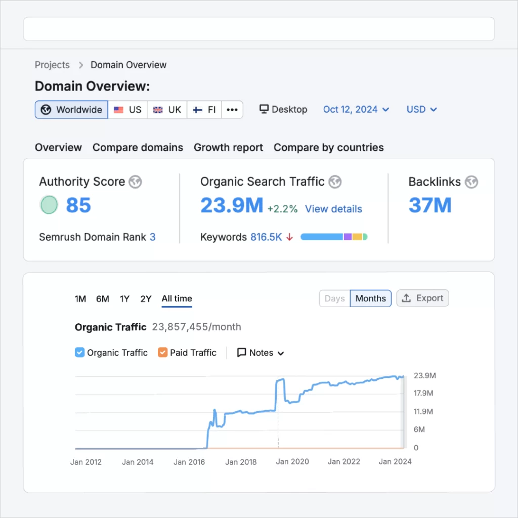Click the Projects breadcrumb link
518x518 pixels.
tap(52, 65)
